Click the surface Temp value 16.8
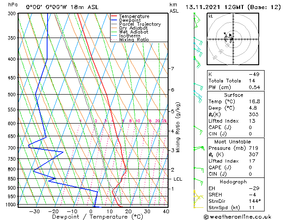285x220 pixels. (x=255, y=101)
